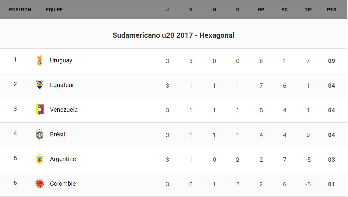Click the Uruguay team crest icon
348x197 pixels.
(x=39, y=61)
